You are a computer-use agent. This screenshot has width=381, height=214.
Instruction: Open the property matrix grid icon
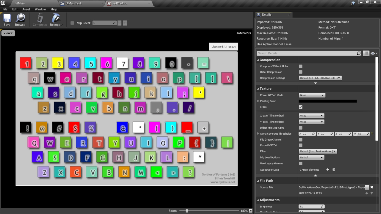tap(366, 53)
